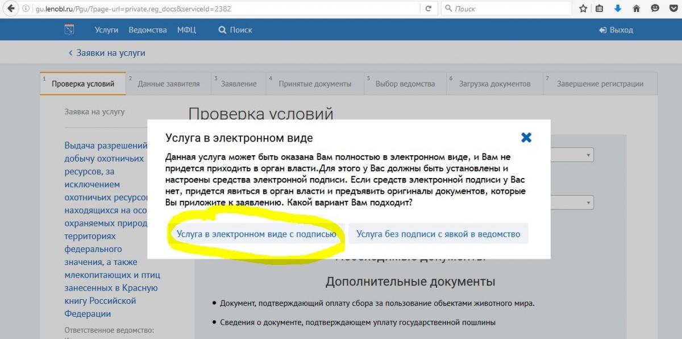Click the browser back arrow button

point(10,9)
